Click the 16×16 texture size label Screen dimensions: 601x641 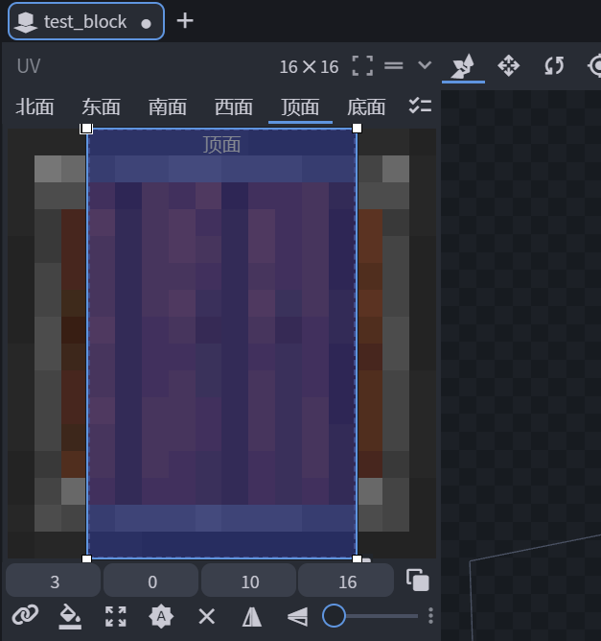coord(309,66)
